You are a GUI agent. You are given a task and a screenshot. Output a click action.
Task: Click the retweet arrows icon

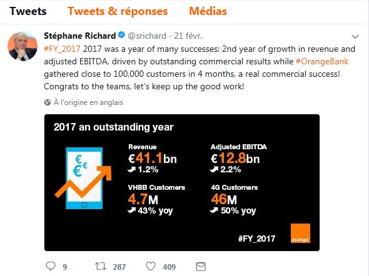tap(101, 267)
